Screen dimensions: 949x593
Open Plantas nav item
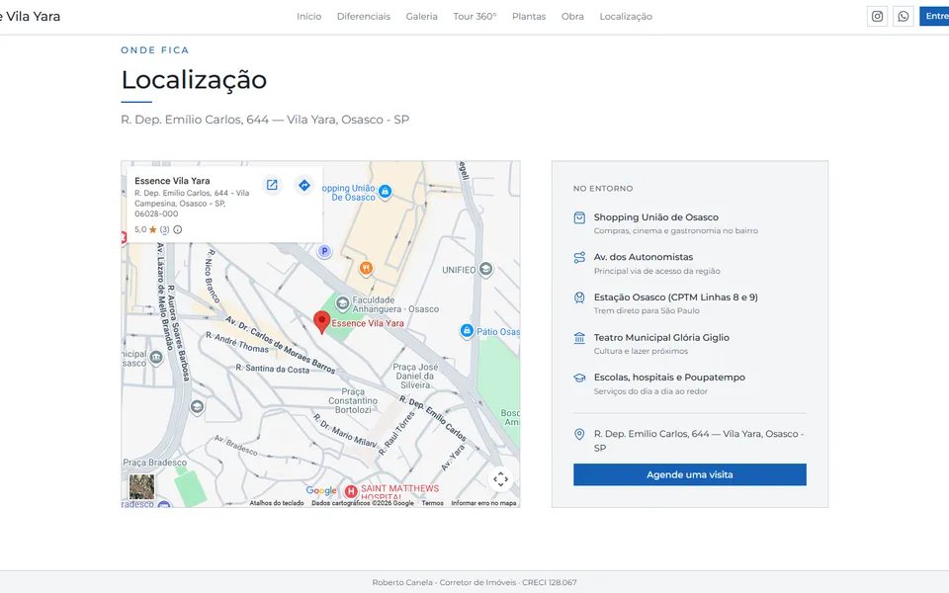coord(529,17)
